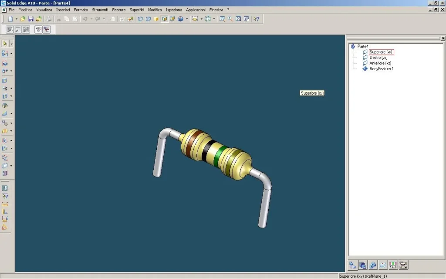This screenshot has height=279, width=446.
Task: Click the Print icon in toolbar
Action: (x=49, y=19)
